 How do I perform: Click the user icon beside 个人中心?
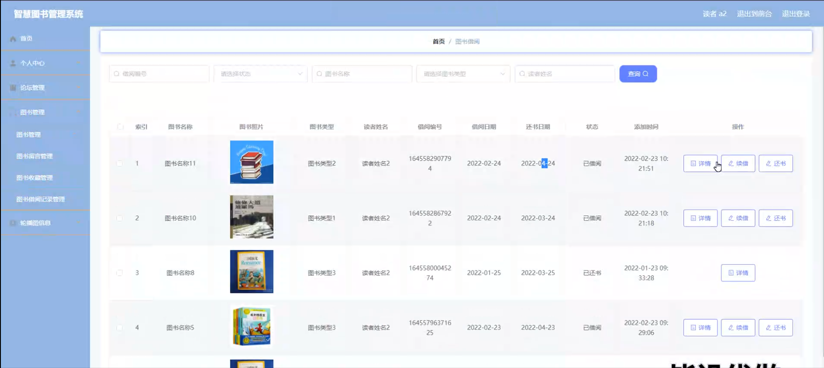pos(13,63)
